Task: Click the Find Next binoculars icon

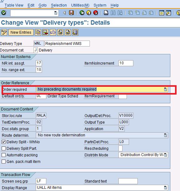Action: click(x=120, y=13)
